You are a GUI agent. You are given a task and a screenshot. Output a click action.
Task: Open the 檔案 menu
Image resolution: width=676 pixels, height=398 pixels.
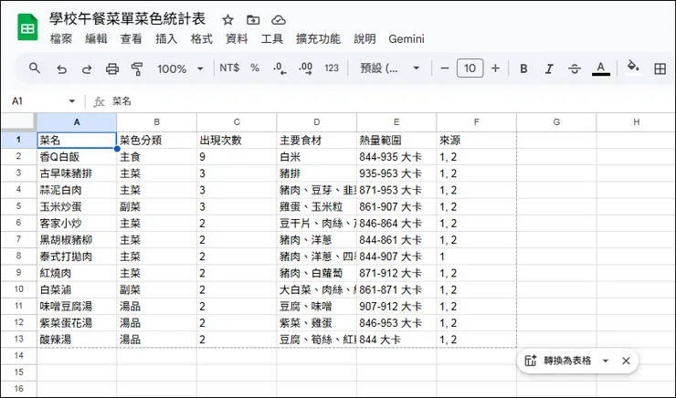(61, 38)
